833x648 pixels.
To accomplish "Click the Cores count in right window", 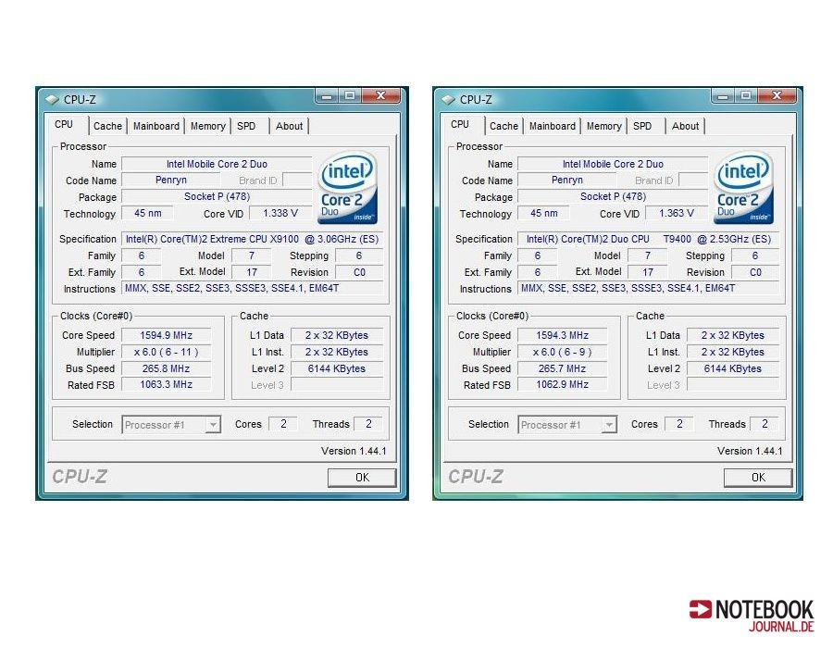I will click(679, 424).
